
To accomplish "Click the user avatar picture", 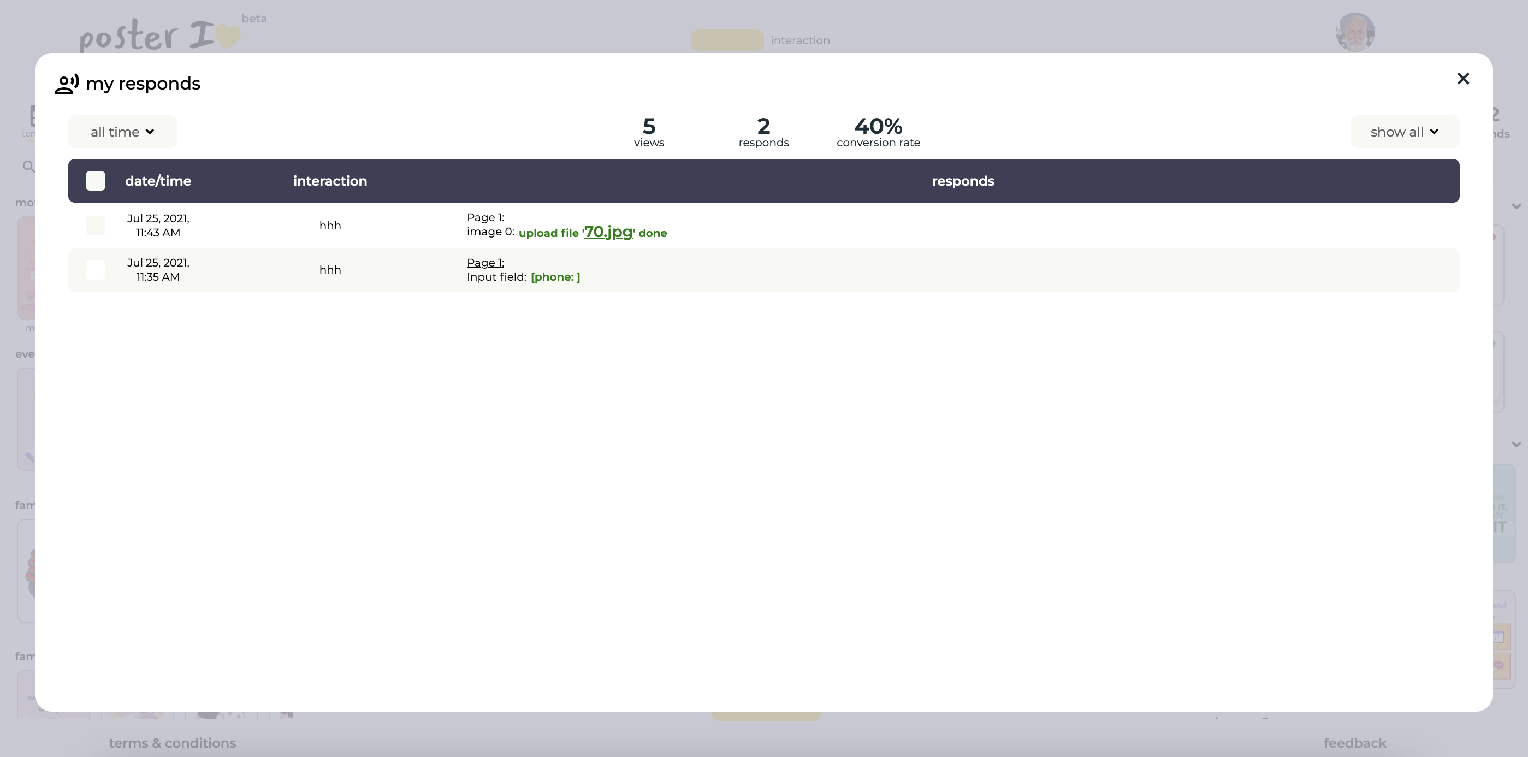I will [1355, 33].
